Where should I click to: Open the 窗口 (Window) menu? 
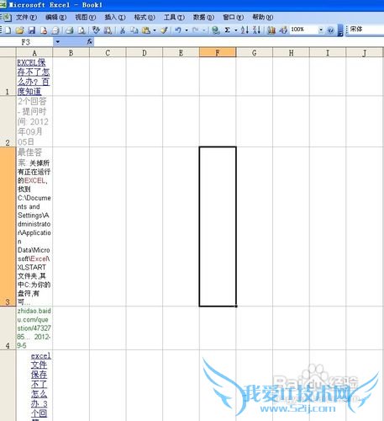[233, 18]
